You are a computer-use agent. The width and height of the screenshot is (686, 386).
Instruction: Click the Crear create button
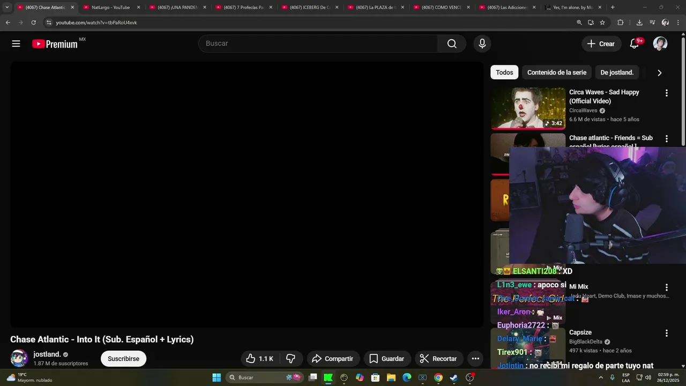click(x=601, y=44)
